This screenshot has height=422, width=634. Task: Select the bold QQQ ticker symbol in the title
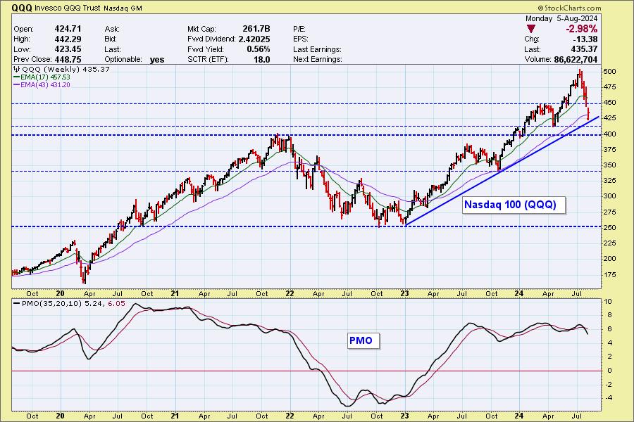(x=22, y=8)
